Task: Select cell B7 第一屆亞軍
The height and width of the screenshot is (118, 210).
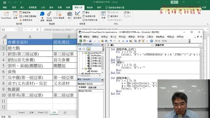Action: pos(65,77)
